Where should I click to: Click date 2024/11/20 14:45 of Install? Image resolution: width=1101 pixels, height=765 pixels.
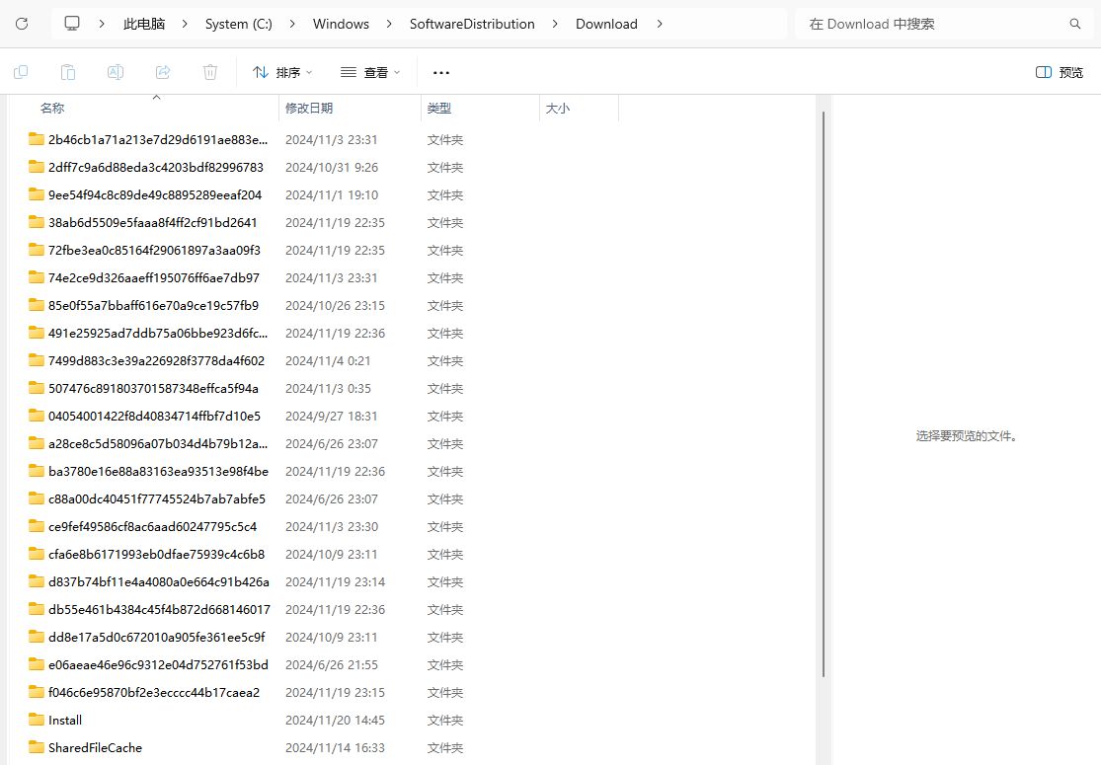(335, 720)
